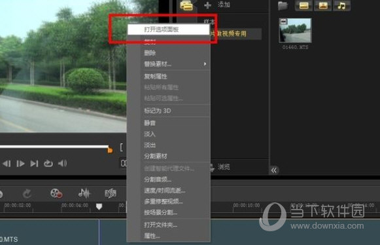380x245 pixels.
Task: Open the record/capture film reel option
Action: point(56,193)
